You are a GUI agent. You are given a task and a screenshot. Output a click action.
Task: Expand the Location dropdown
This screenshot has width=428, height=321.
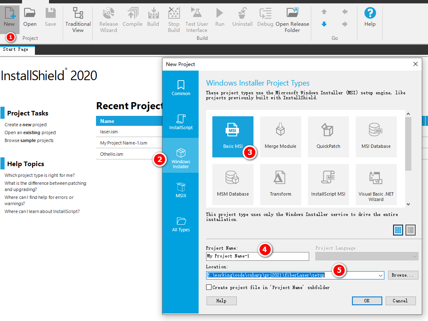[x=380, y=275]
